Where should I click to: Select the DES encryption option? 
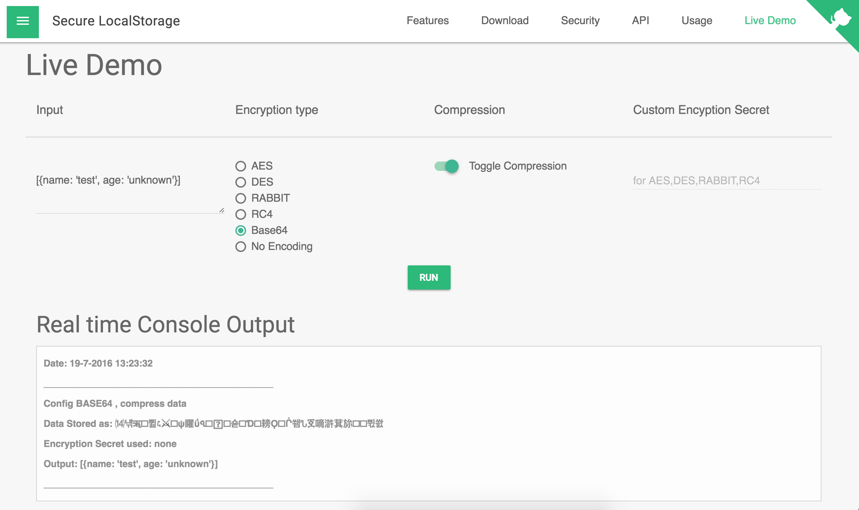pos(241,182)
